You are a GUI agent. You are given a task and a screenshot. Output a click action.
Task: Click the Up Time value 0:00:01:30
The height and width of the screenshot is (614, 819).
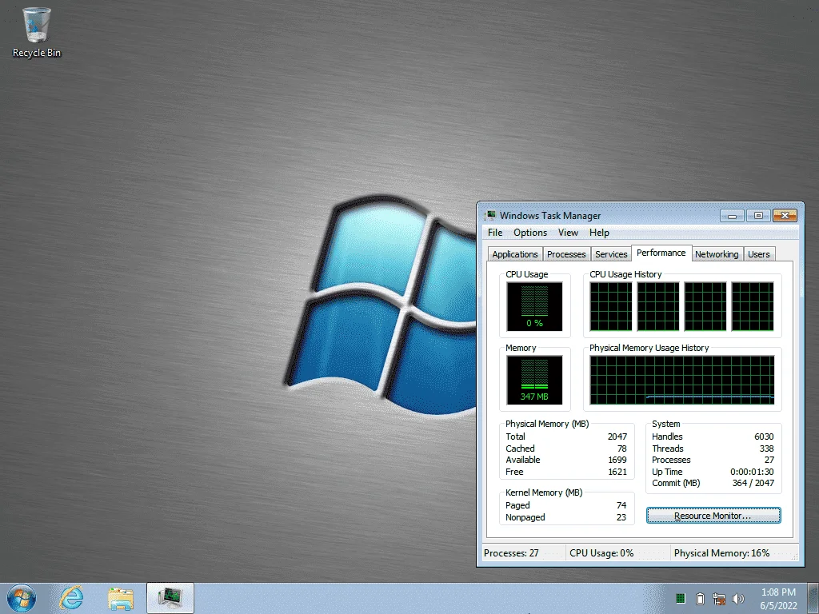tap(752, 472)
